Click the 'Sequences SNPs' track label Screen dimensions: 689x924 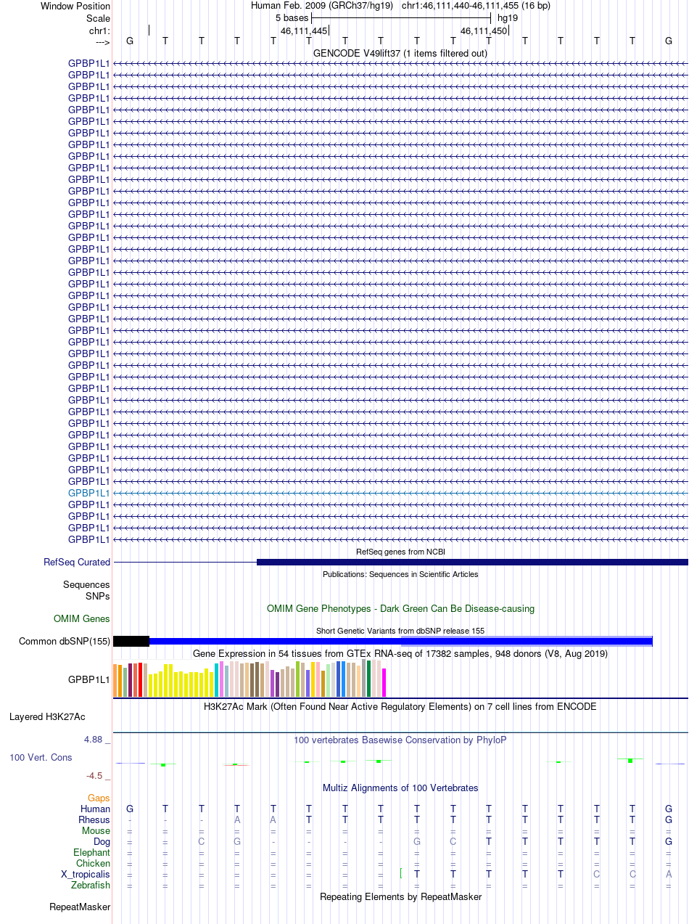click(86, 590)
